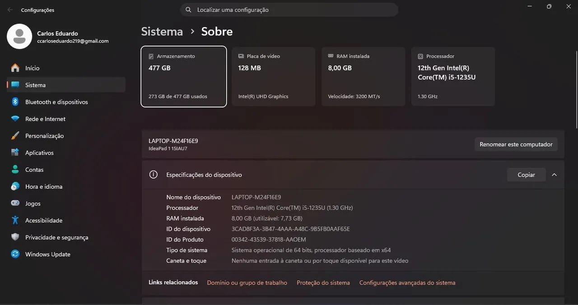Viewport: 578px width, 305px height.
Task: Click the user profile avatar
Action: [x=19, y=37]
